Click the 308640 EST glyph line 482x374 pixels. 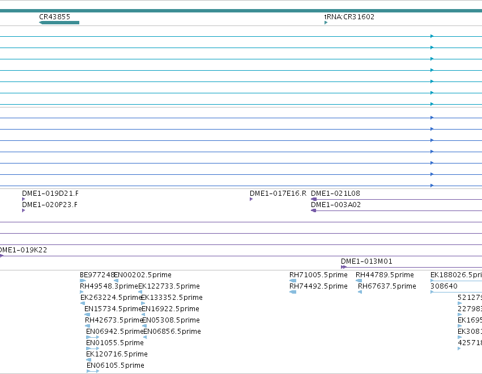[x=456, y=292]
